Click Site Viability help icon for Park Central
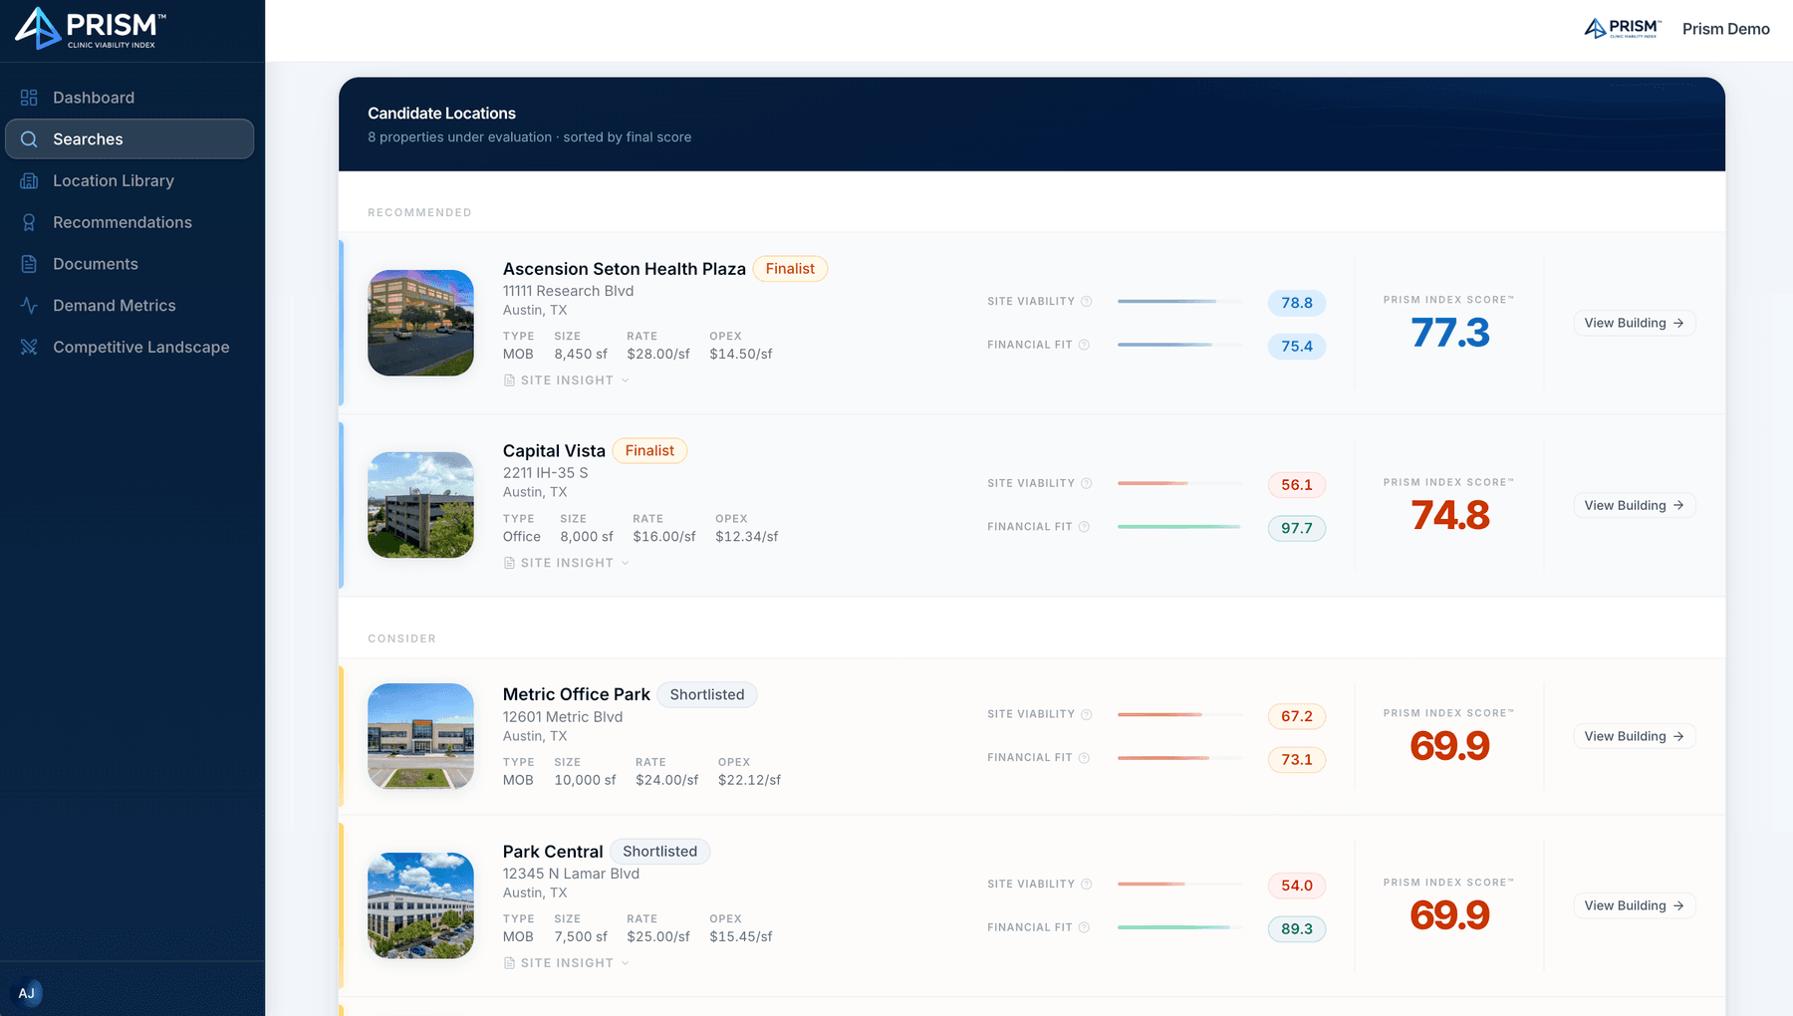This screenshot has width=1793, height=1016. pyautogui.click(x=1087, y=885)
